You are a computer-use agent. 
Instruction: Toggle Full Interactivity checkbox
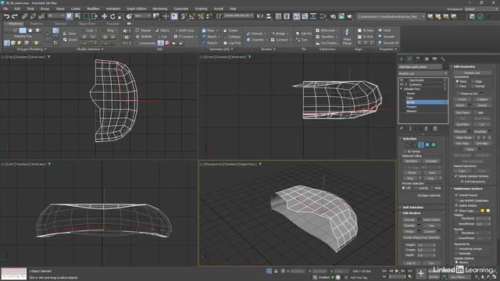pyautogui.click(x=462, y=182)
